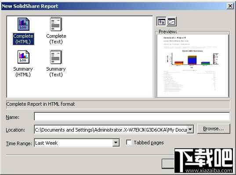The image size is (236, 175).
Task: Click the Browse... button
Action: pos(214,129)
